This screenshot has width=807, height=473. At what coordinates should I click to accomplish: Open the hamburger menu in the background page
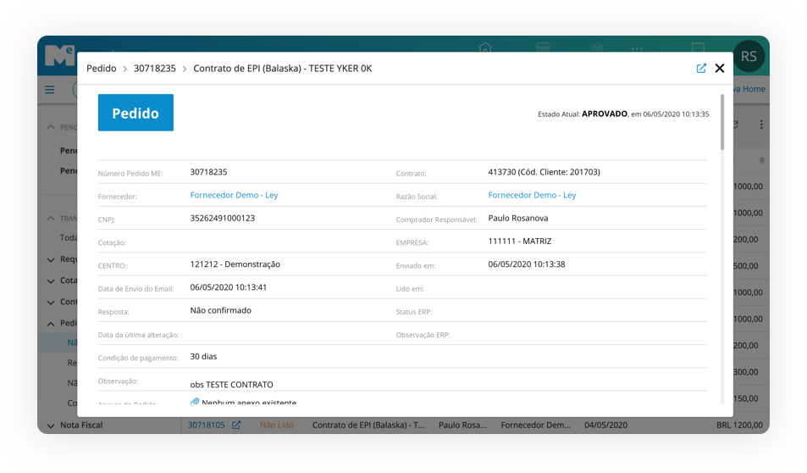pyautogui.click(x=49, y=90)
